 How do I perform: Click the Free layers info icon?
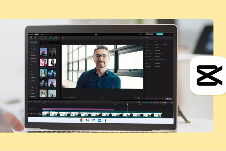pos(171,66)
